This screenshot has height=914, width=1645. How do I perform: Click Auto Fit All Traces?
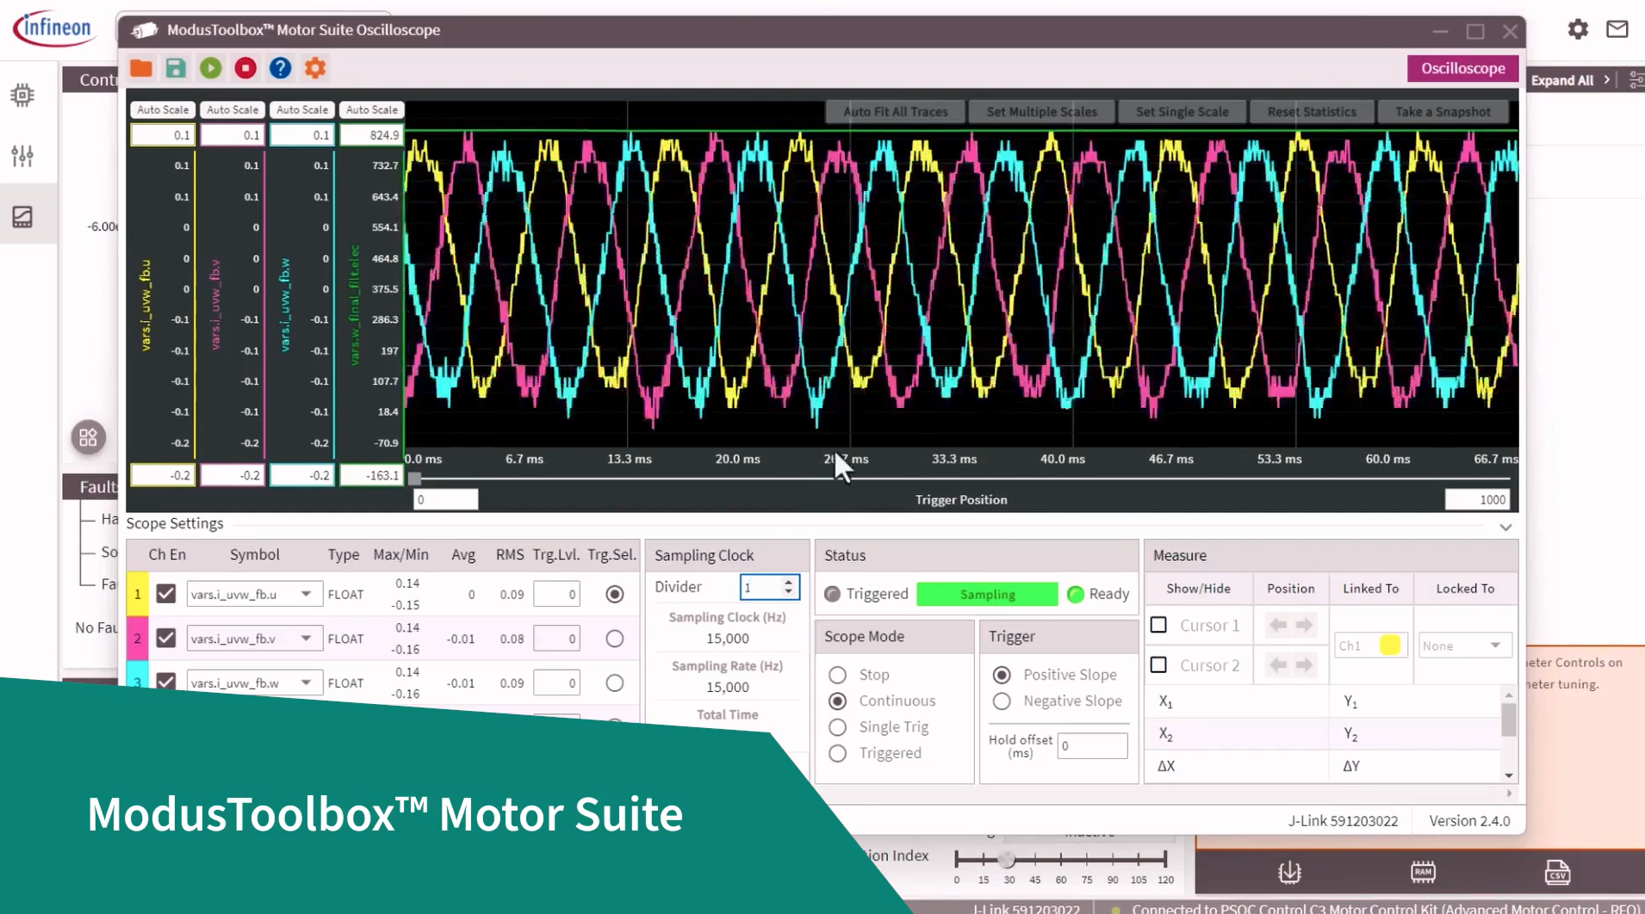[x=895, y=112]
